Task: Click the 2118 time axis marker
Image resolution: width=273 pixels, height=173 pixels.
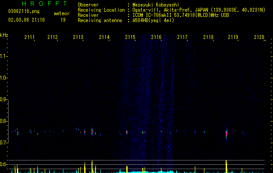Action: click(x=208, y=37)
